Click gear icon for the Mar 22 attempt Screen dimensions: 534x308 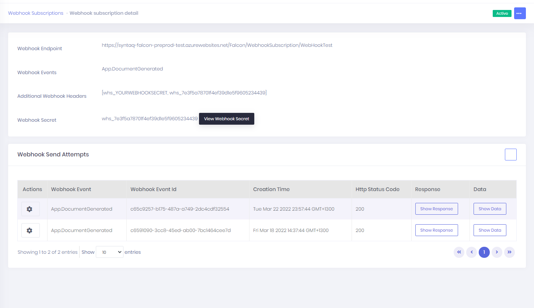(x=30, y=209)
